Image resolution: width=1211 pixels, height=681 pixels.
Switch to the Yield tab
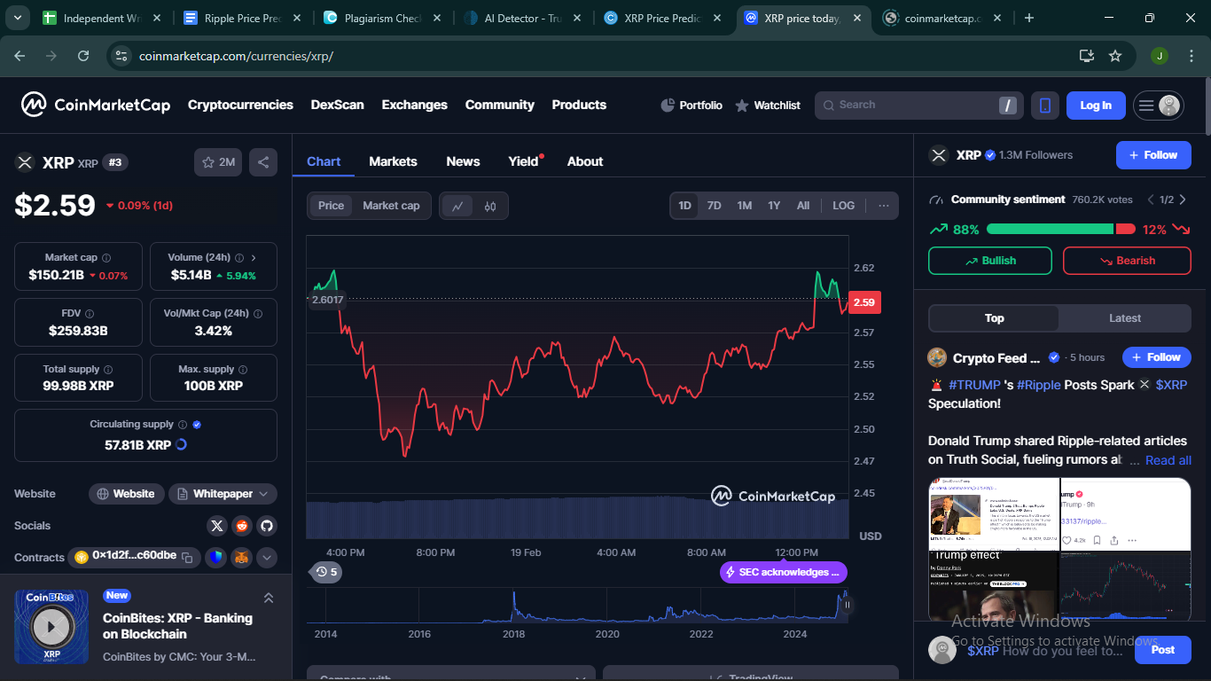[524, 161]
